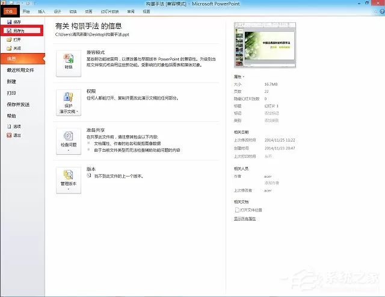
Task: Switch to the 视图 (View) ribbon tab
Action: point(147,11)
